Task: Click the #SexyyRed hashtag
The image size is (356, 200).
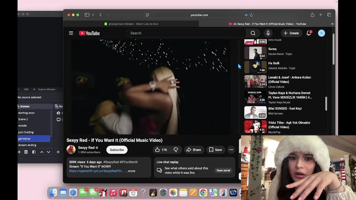Action: click(111, 162)
